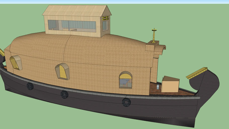
Task: Select the tire fender nearest the bow
Action: click(x=126, y=102)
